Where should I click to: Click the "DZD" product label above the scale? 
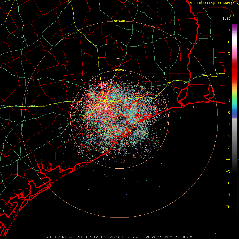[x=233, y=16]
